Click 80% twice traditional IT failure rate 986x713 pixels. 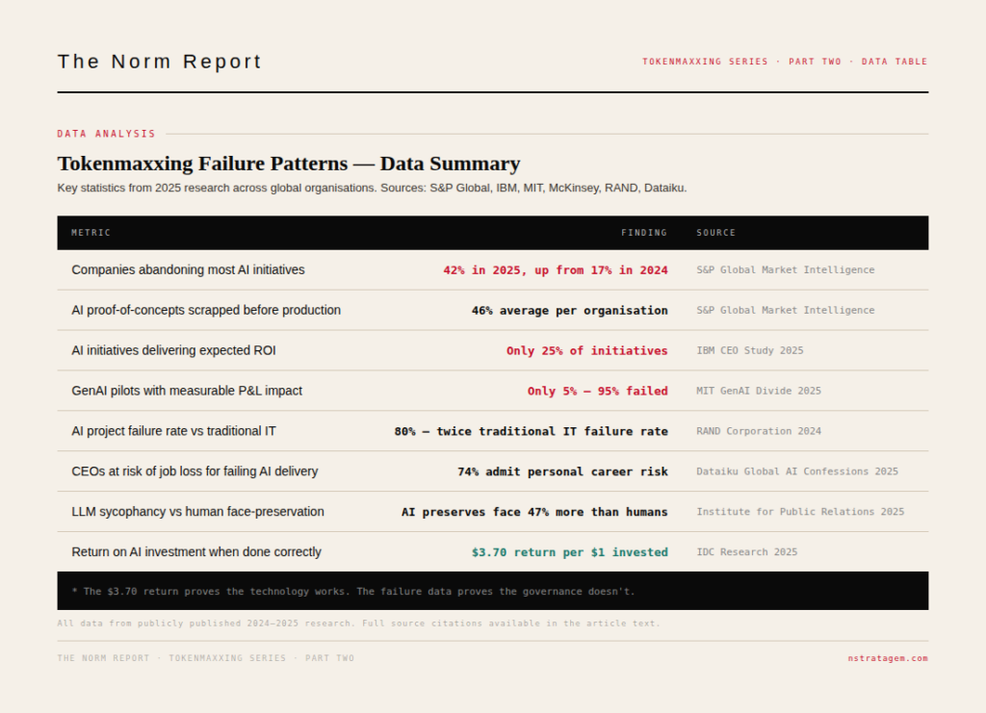pyautogui.click(x=531, y=432)
